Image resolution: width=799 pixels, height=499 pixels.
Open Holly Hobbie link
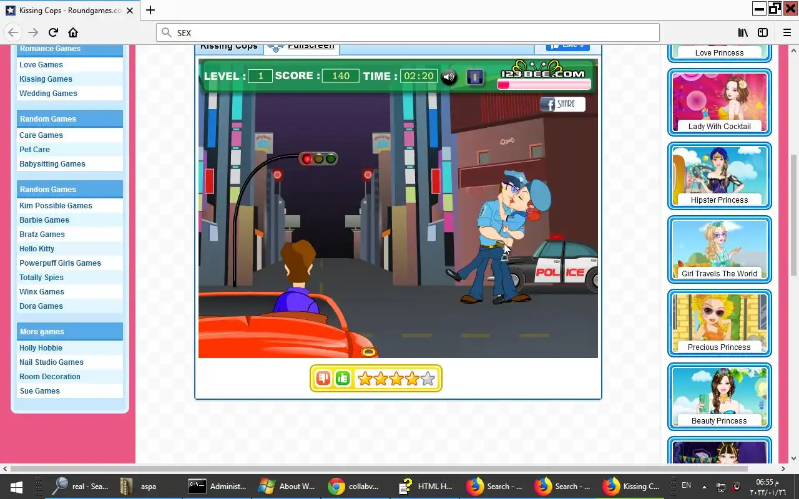click(x=41, y=348)
